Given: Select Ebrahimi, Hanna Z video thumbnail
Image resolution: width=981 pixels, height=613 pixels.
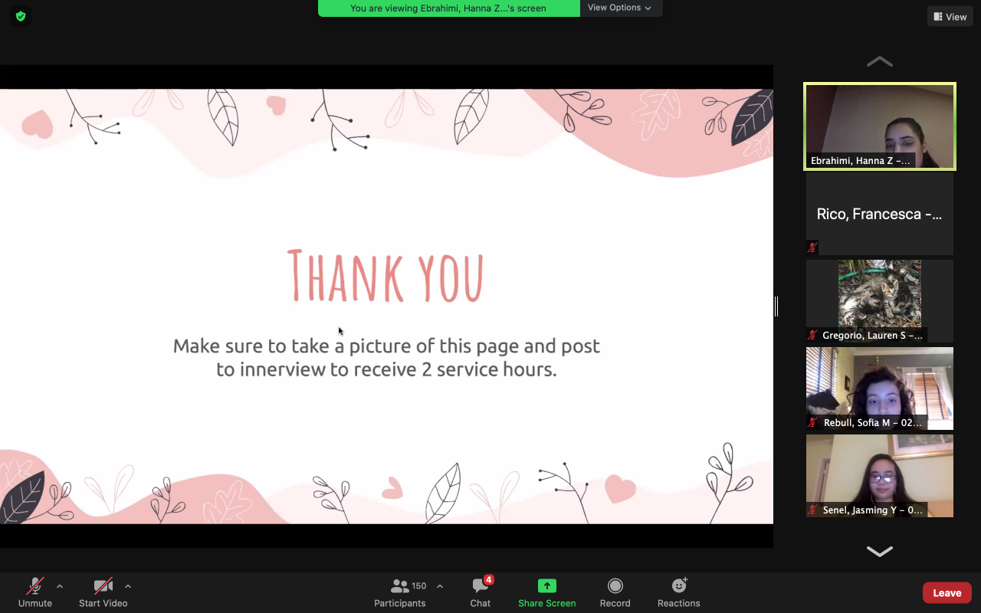Looking at the screenshot, I should [x=880, y=126].
